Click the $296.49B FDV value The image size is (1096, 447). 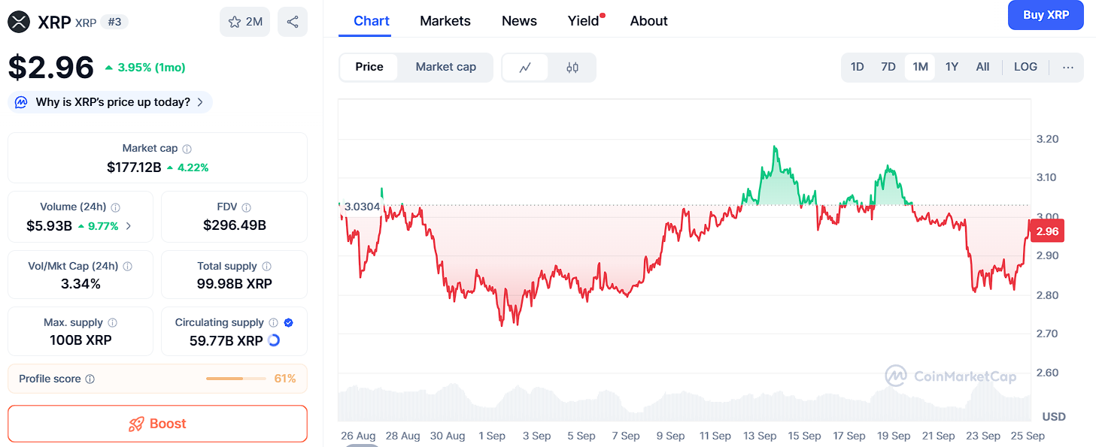coord(235,225)
